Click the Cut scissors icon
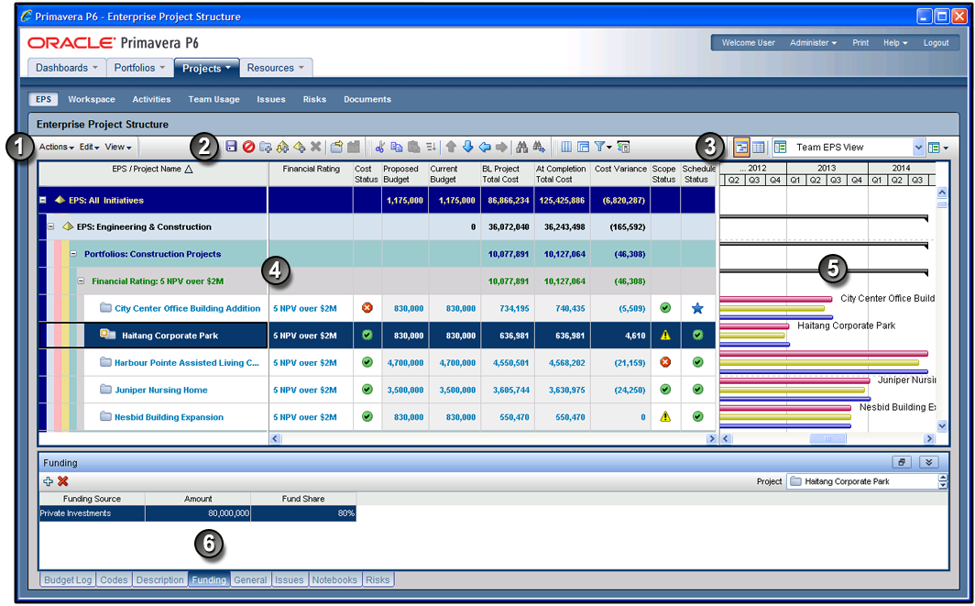The width and height of the screenshot is (975, 606). 380,147
